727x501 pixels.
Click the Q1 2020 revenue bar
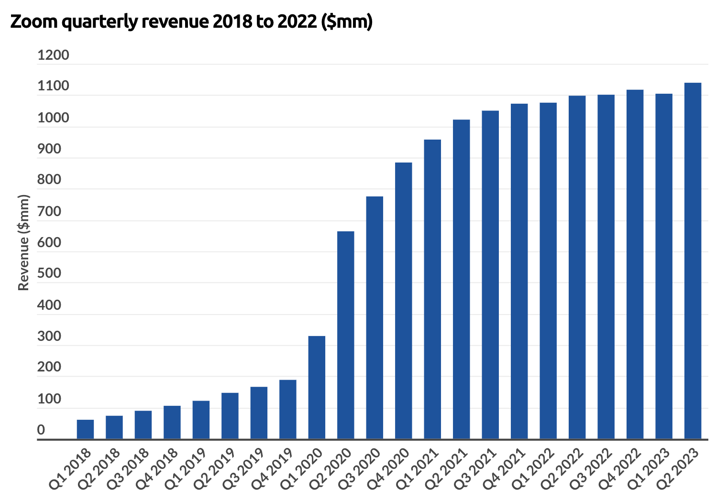(x=317, y=388)
